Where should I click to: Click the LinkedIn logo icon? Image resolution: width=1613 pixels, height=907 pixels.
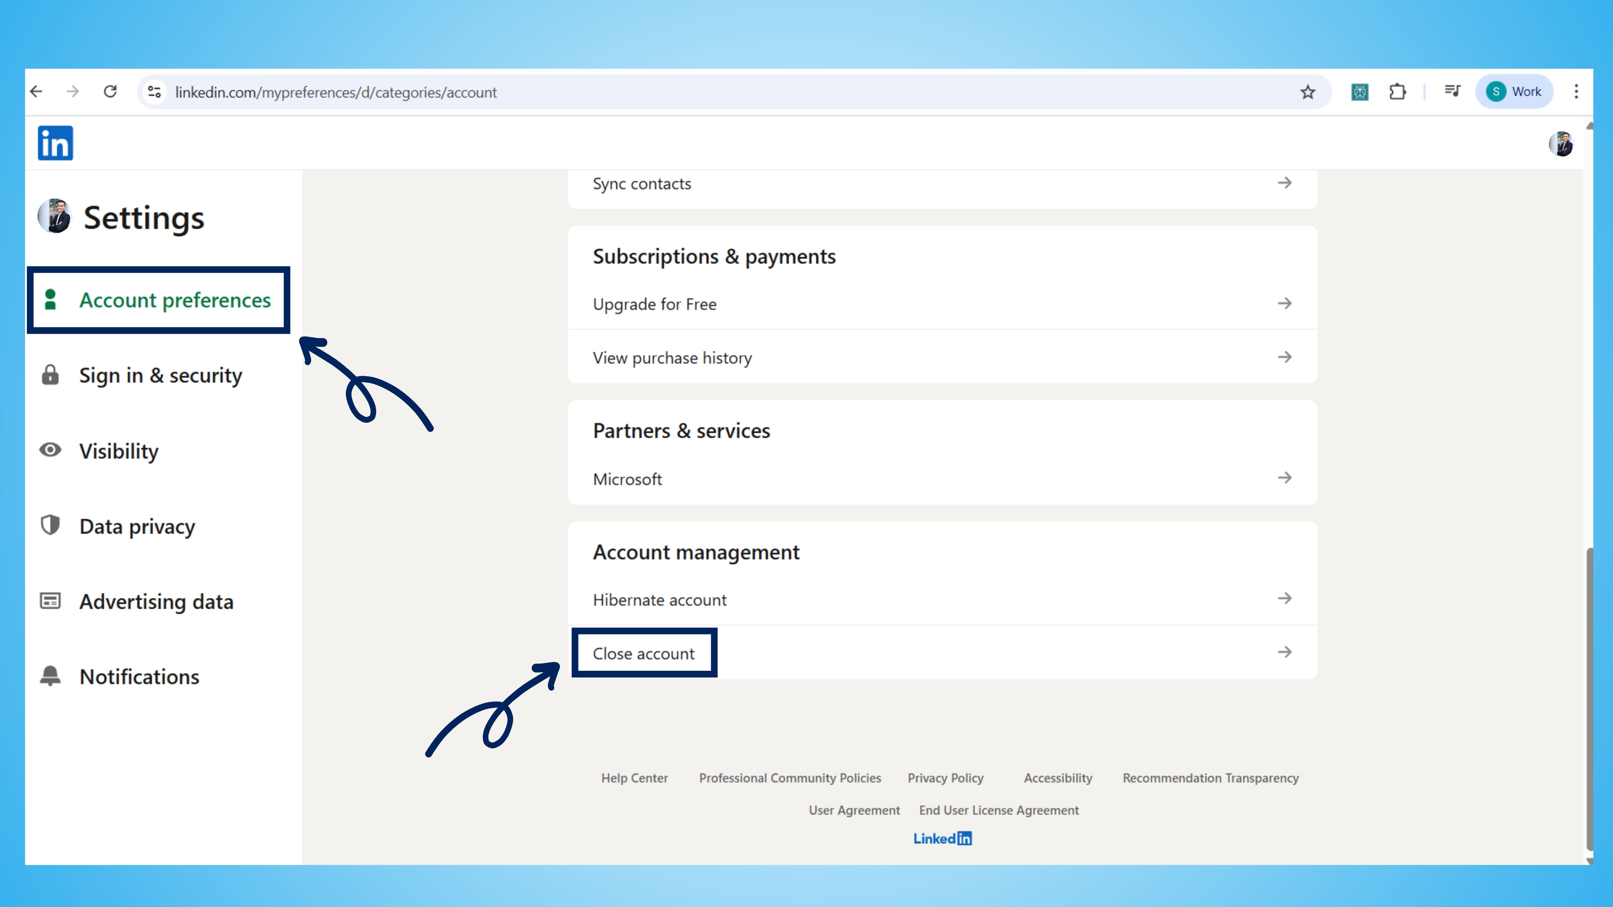coord(55,143)
